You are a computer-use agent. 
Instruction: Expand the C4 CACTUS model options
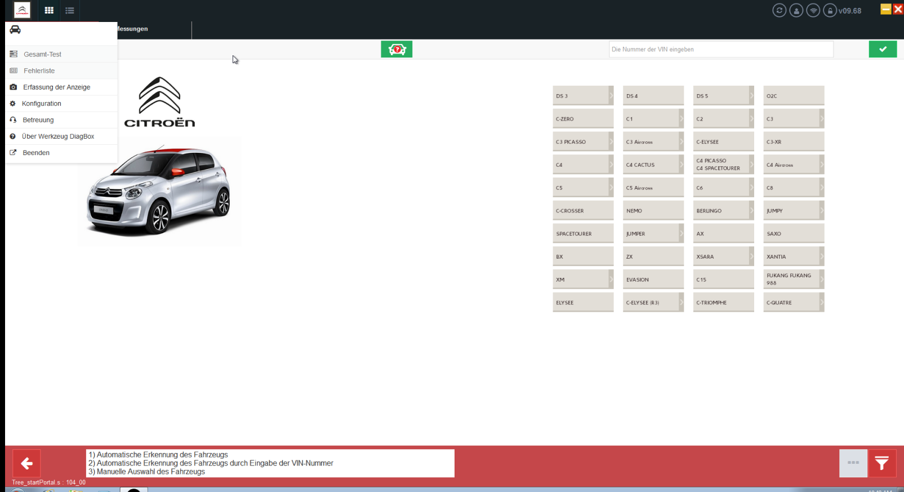681,165
